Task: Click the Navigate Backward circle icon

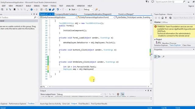Action: 31,9
